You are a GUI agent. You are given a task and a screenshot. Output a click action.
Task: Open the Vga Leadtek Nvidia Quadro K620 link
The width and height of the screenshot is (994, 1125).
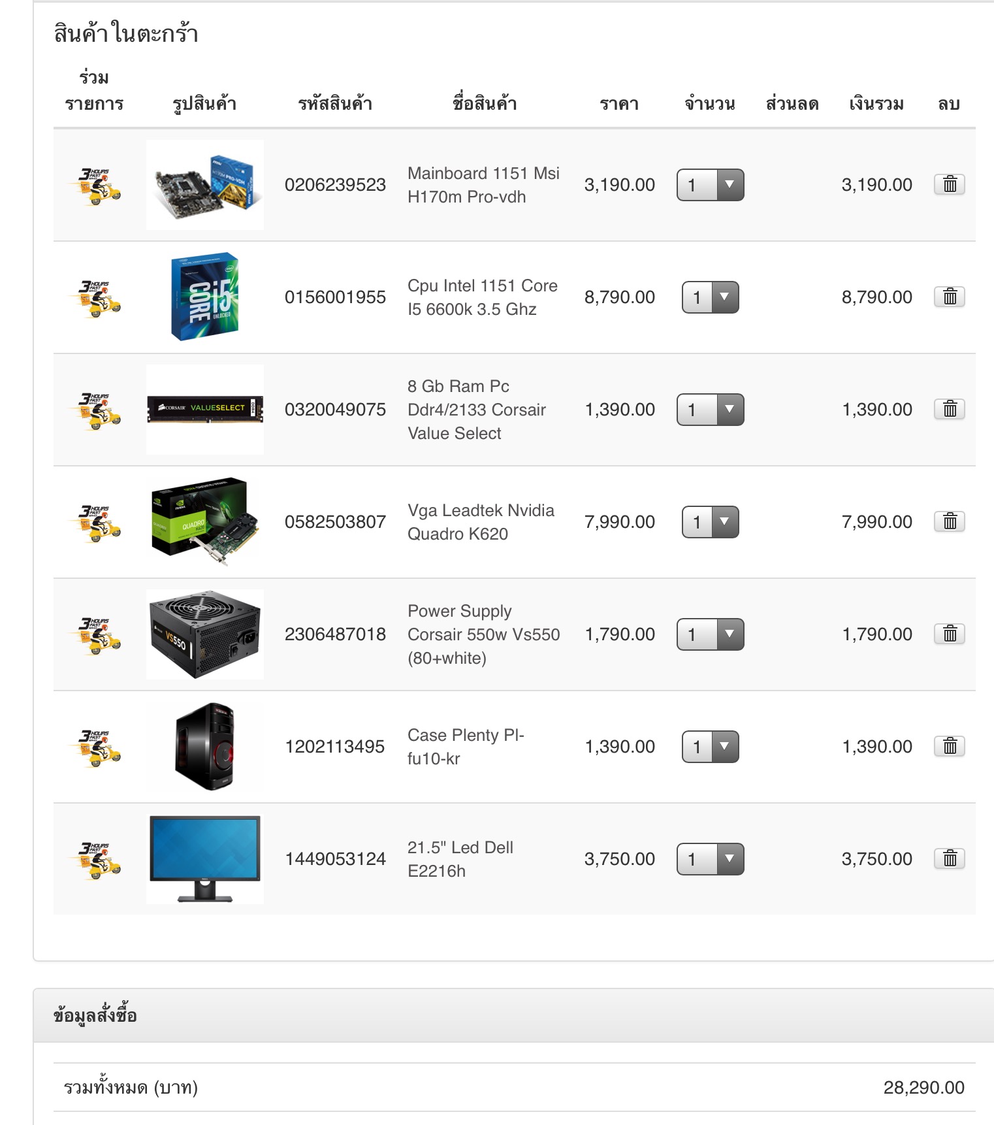(x=481, y=522)
